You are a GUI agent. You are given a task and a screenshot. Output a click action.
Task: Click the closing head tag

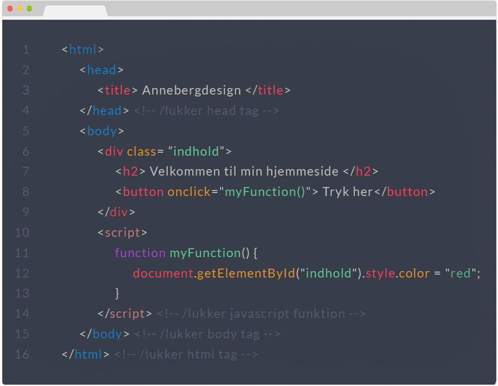(104, 111)
